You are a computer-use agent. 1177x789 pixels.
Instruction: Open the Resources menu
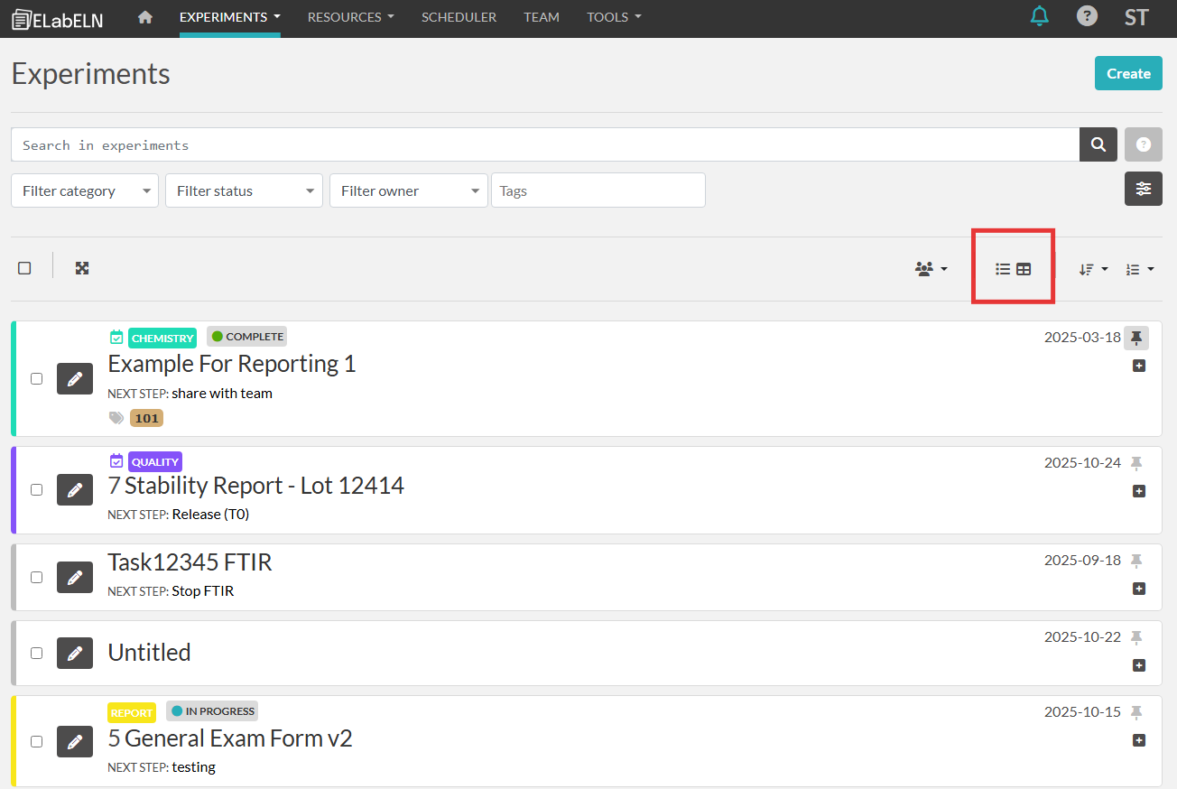[x=350, y=17]
